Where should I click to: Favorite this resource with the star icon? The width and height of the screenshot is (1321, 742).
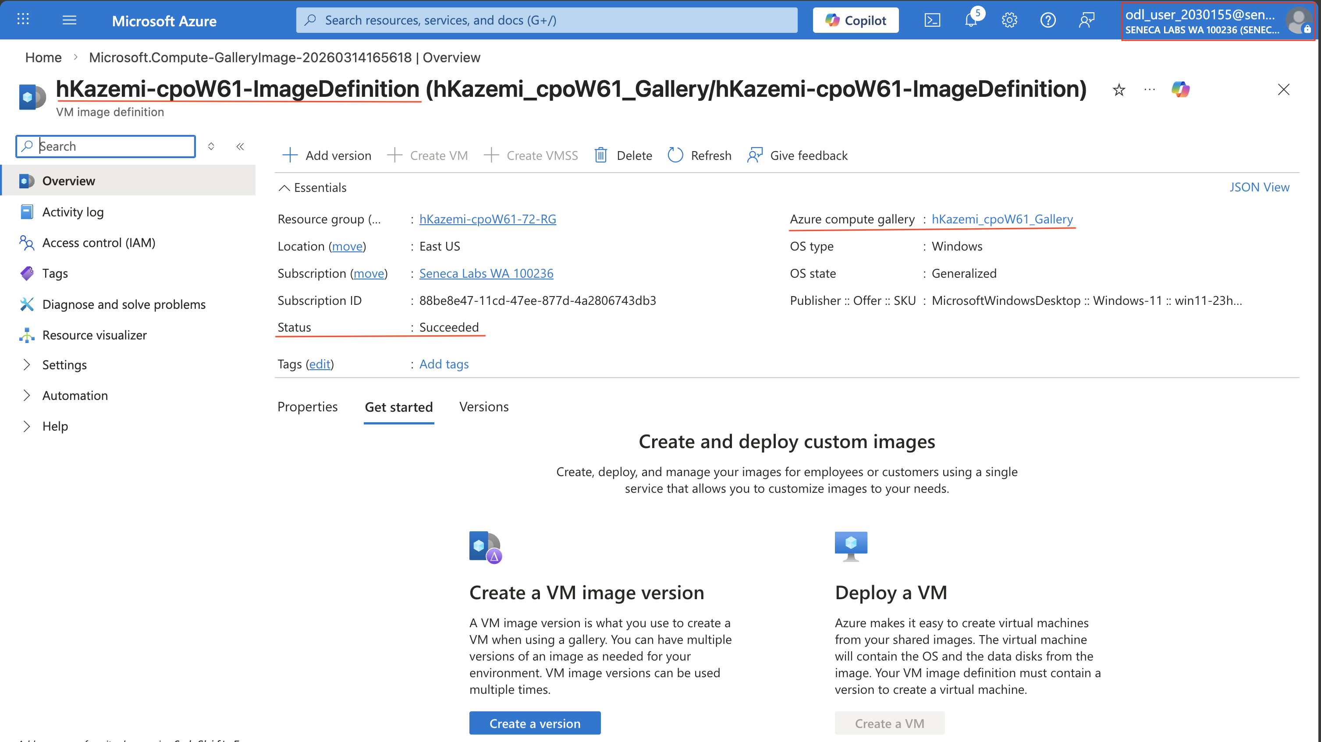(1119, 90)
